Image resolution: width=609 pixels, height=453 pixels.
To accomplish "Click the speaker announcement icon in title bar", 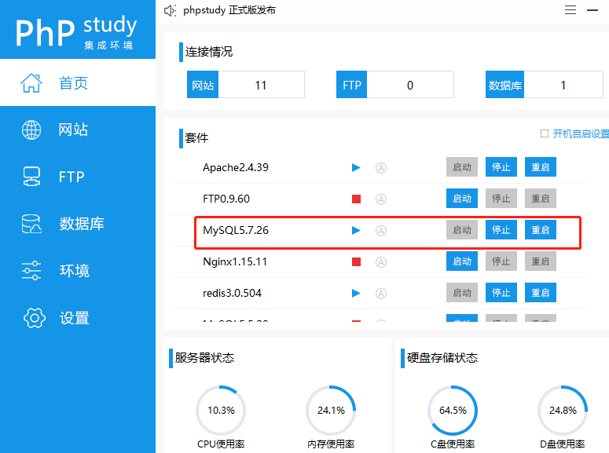I will click(170, 10).
